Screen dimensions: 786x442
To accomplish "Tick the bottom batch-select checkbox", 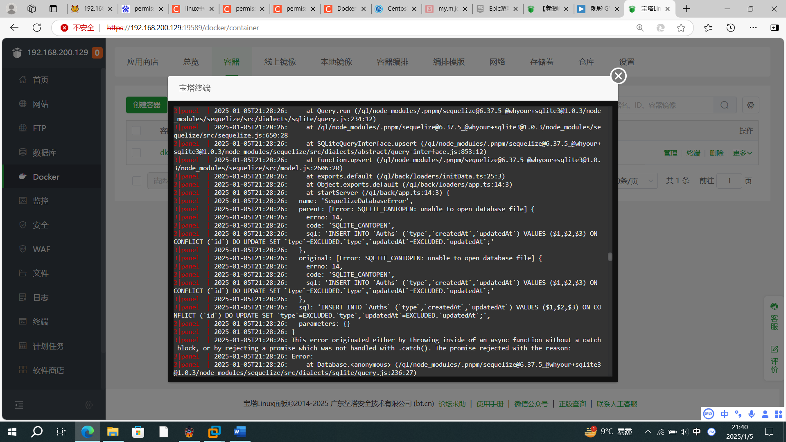I will pos(137,181).
